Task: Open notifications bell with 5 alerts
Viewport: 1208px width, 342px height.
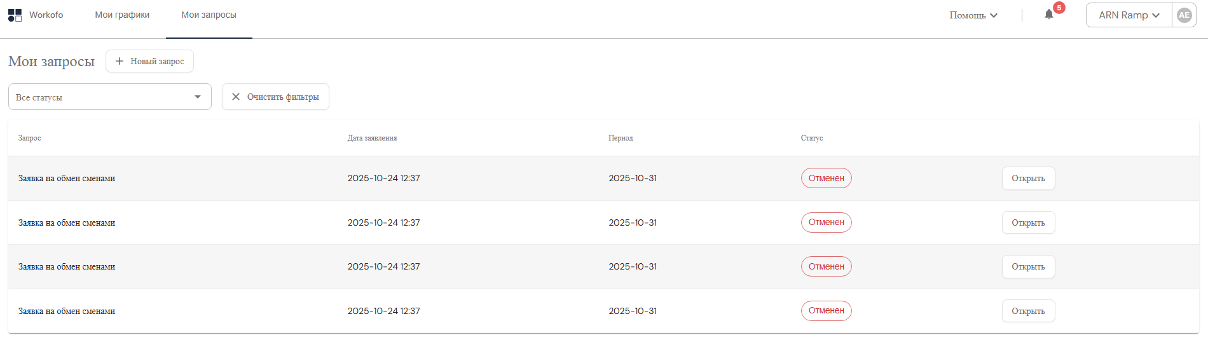Action: pos(1049,15)
